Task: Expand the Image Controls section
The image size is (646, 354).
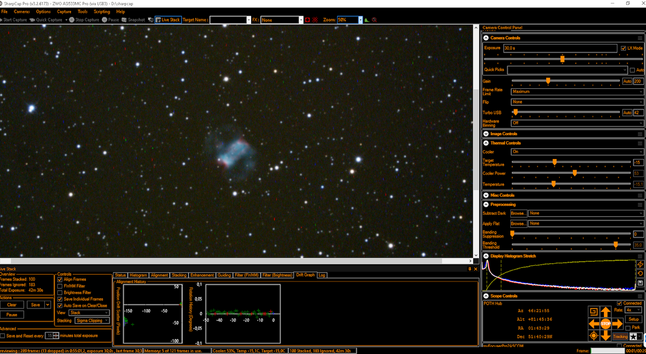Action: click(x=486, y=134)
